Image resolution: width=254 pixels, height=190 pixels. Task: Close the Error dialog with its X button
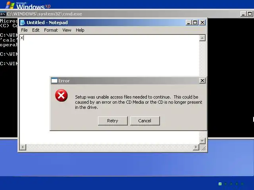(202, 80)
